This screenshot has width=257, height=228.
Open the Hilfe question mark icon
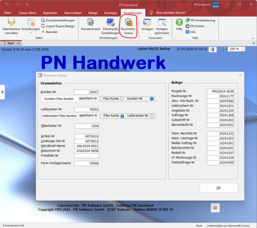179,25
